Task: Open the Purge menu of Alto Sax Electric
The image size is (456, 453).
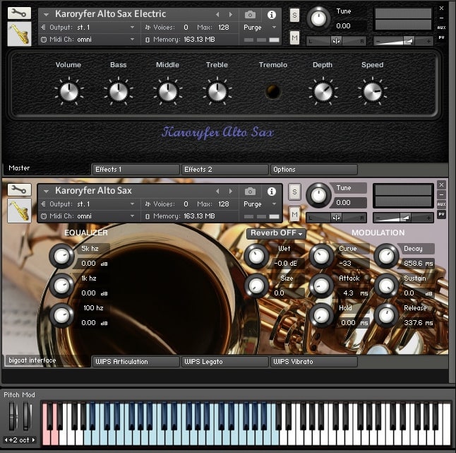Action: pos(260,27)
